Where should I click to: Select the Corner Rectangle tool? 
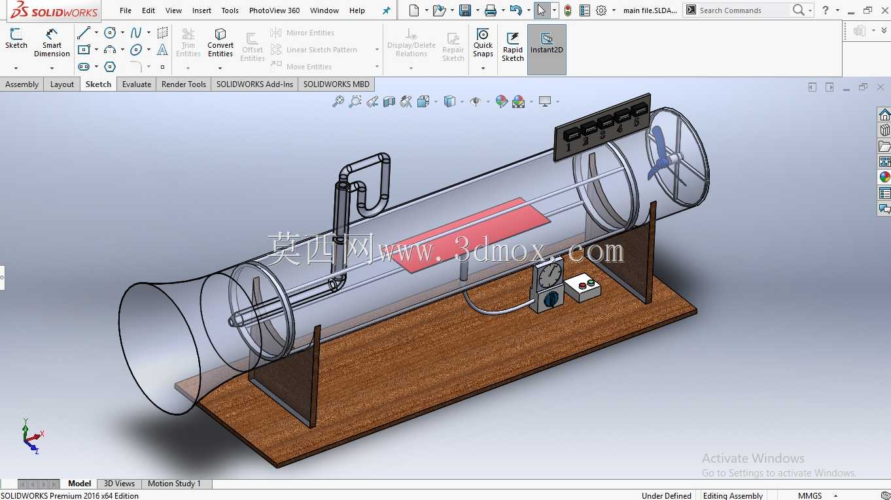pos(84,50)
